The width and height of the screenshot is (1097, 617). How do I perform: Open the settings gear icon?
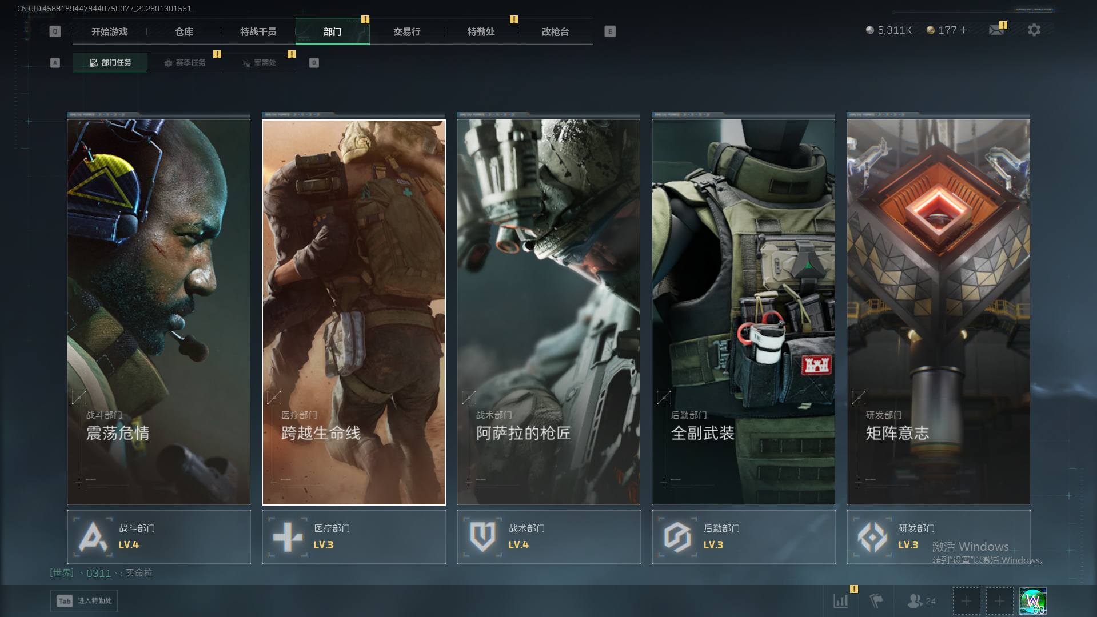[1034, 30]
